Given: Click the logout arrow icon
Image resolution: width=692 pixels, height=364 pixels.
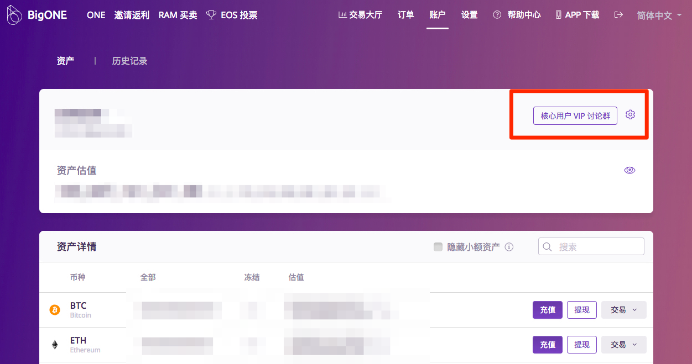Looking at the screenshot, I should point(618,15).
